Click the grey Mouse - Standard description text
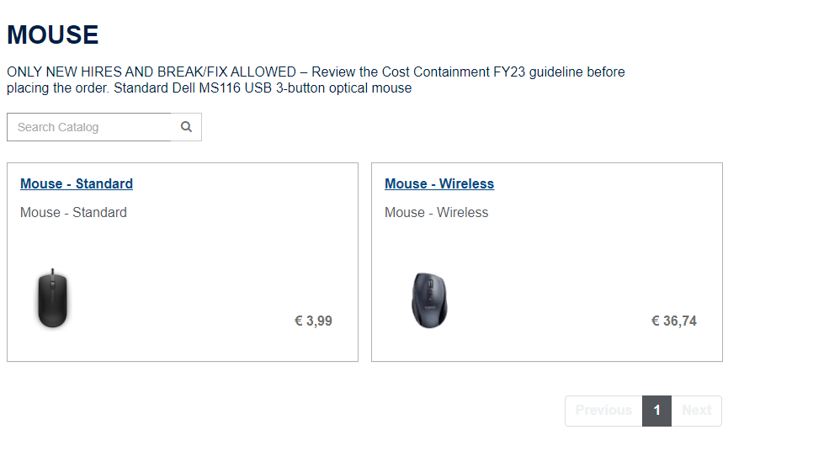 (73, 213)
